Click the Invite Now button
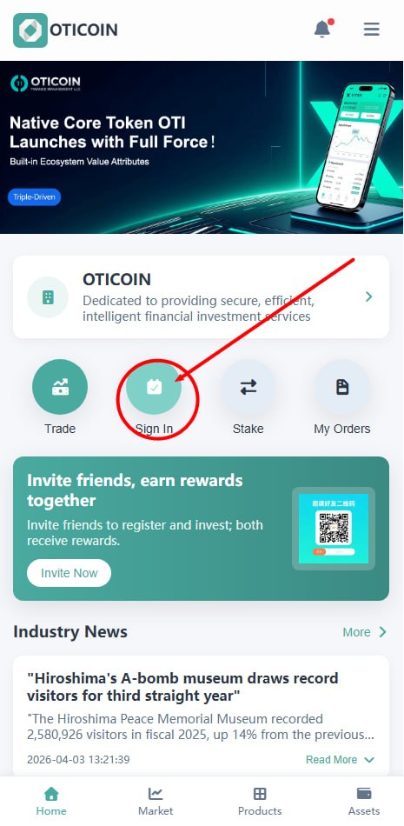The width and height of the screenshot is (404, 826). click(69, 573)
